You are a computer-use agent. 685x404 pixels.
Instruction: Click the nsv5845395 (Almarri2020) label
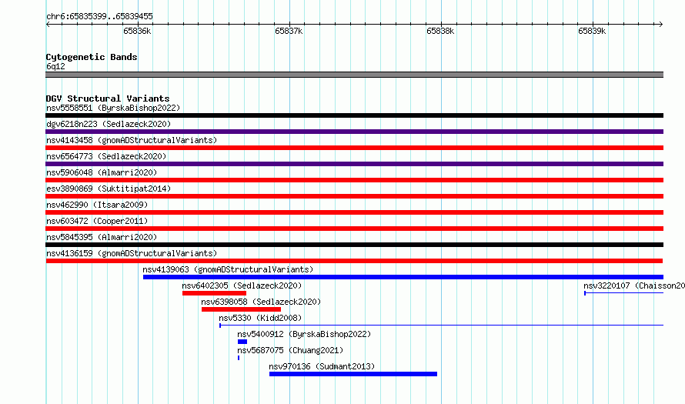coord(102,237)
